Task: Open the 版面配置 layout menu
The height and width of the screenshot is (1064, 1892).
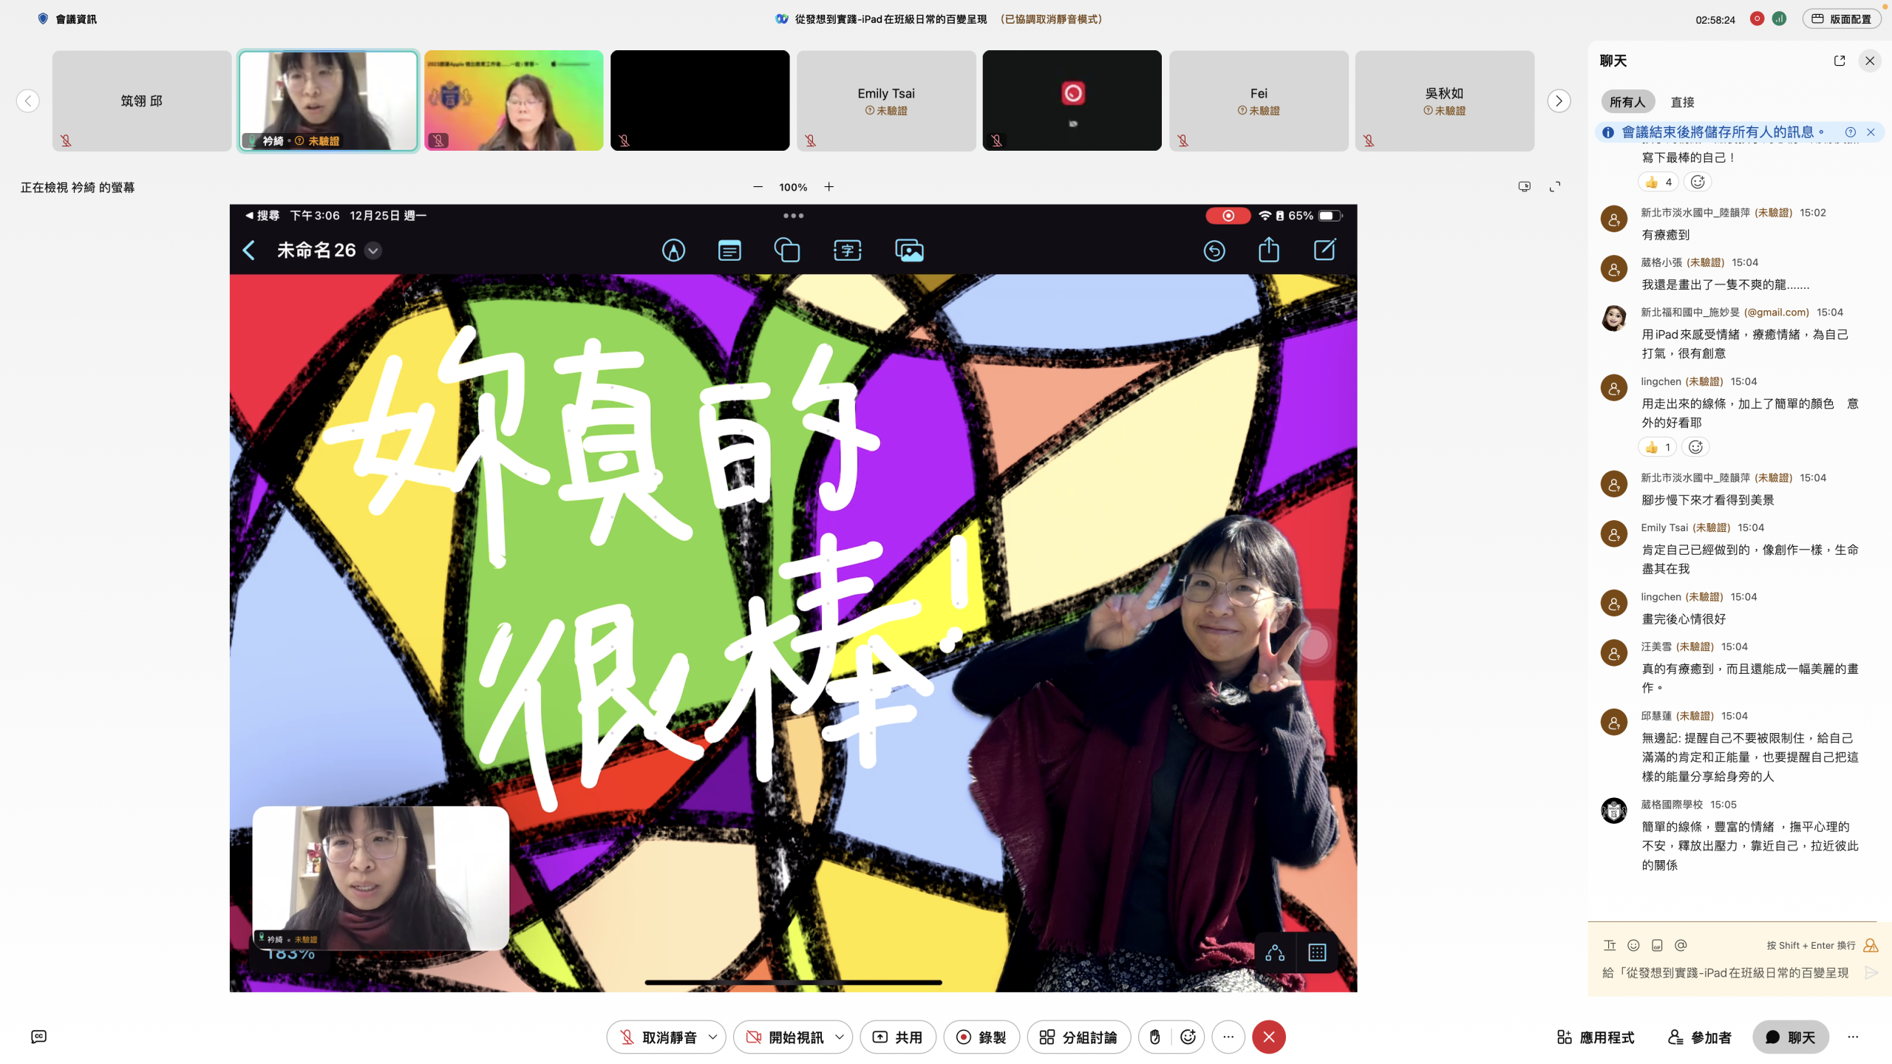Action: click(x=1841, y=19)
